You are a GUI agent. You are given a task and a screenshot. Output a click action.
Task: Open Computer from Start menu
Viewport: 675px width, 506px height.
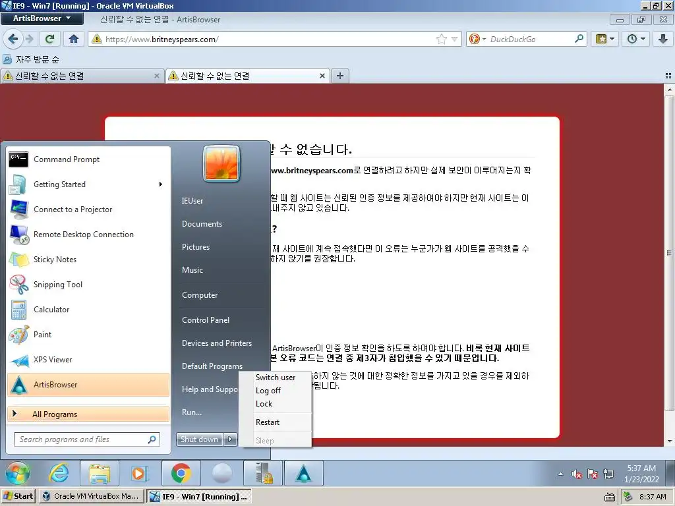coord(200,295)
